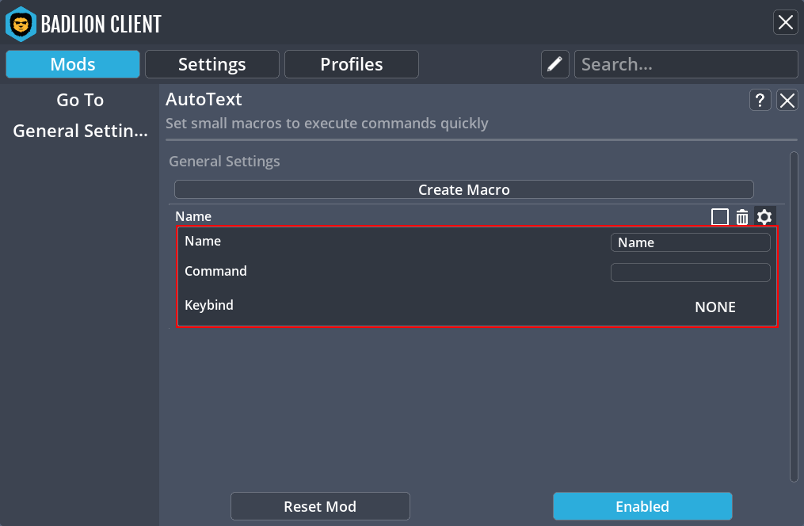Reset Mod to defaults
Screen dimensions: 804x526
click(320, 506)
